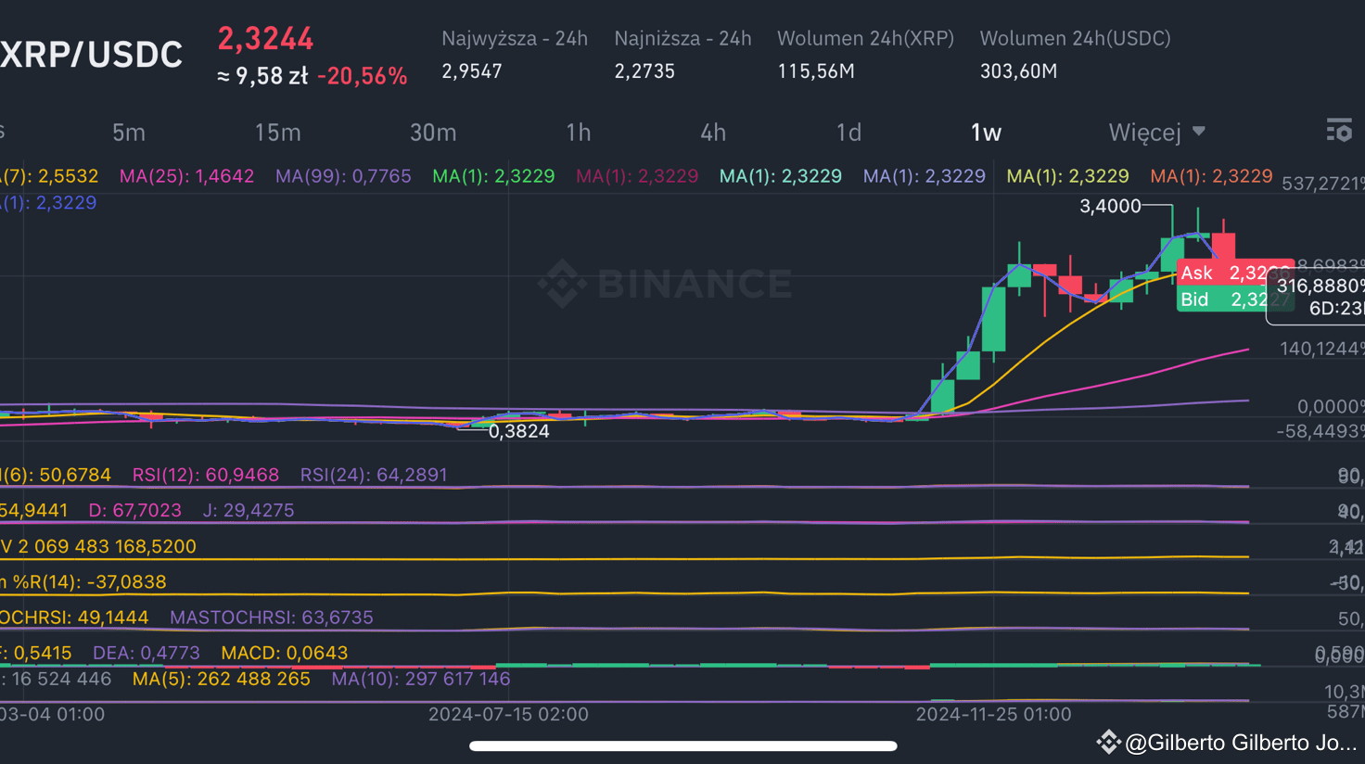Screen dimensions: 1365x764
Task: Expand the Więcej timeframe dropdown
Action: click(x=1156, y=133)
